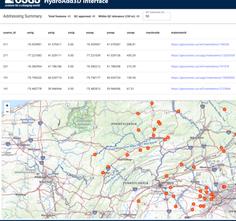Click the yorig column header
The height and width of the screenshot is (221, 236).
[51, 33]
